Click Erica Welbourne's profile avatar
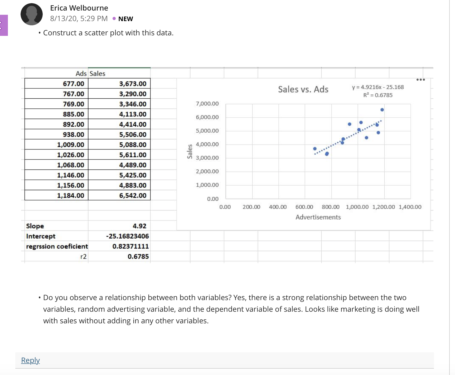 click(32, 14)
